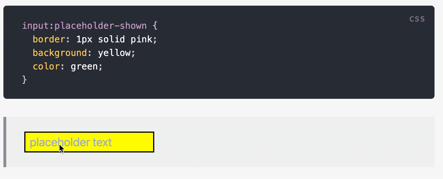Select the border property in the code
Screen dimensions: 443x179
coord(48,39)
